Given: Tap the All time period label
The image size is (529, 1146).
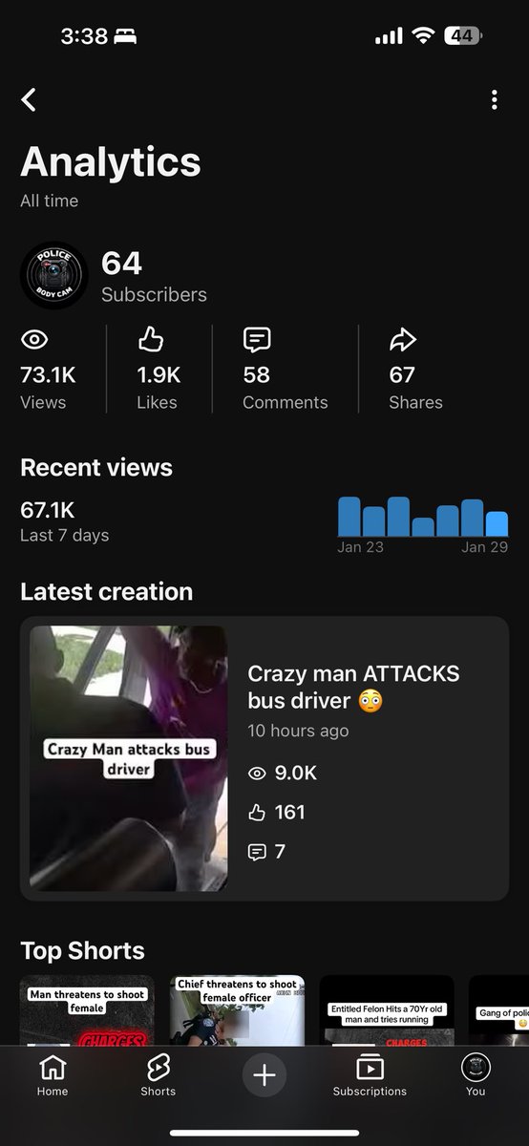Looking at the screenshot, I should tap(49, 201).
